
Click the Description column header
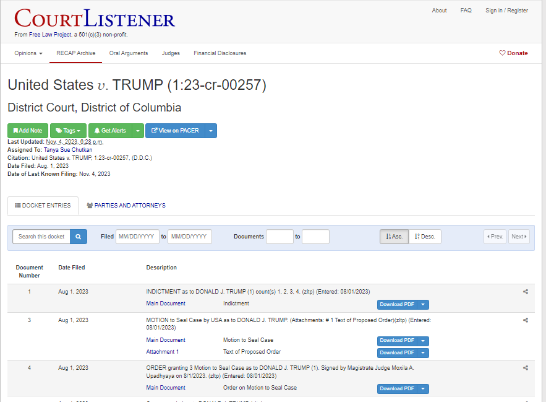[161, 268]
